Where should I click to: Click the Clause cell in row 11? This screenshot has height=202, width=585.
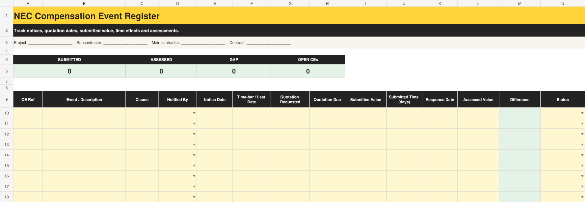tap(142, 123)
